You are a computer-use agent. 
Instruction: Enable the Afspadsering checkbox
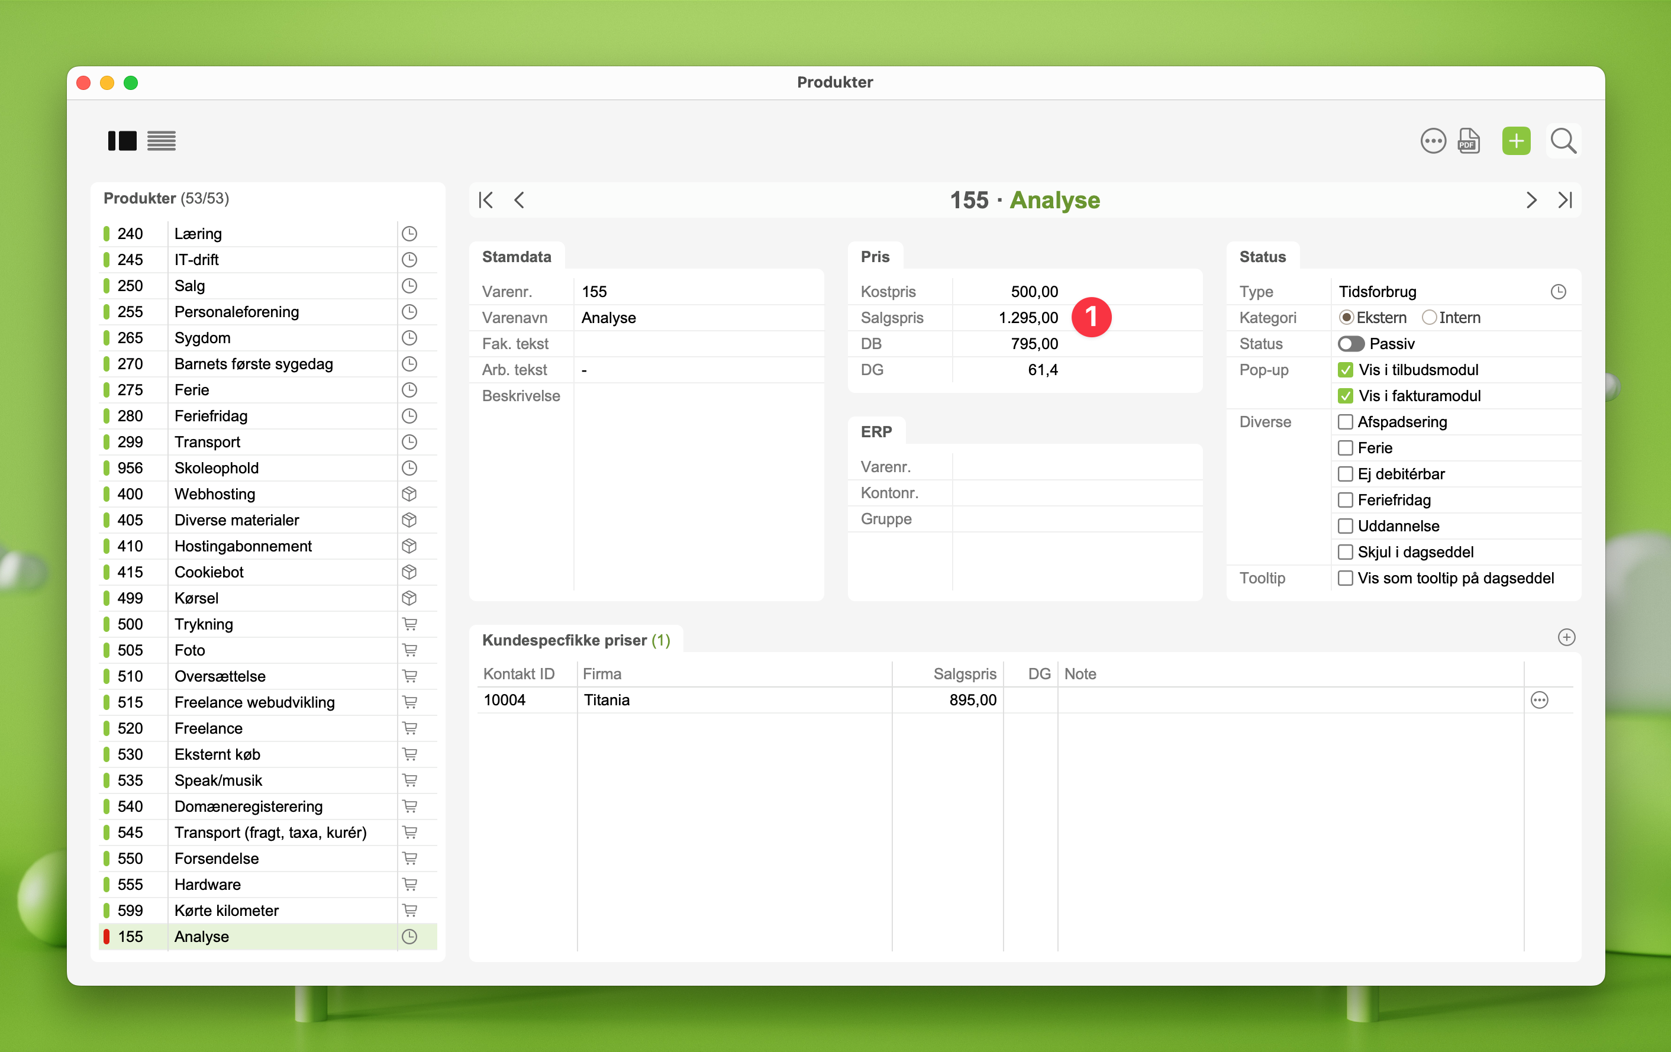click(1345, 422)
